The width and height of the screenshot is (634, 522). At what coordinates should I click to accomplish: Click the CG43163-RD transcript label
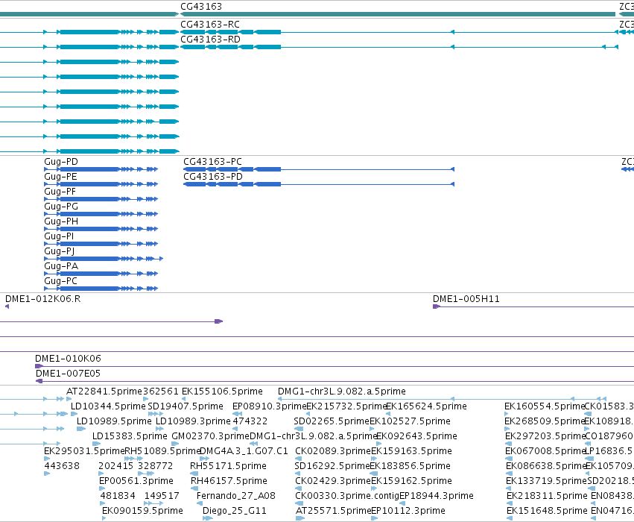[x=210, y=40]
